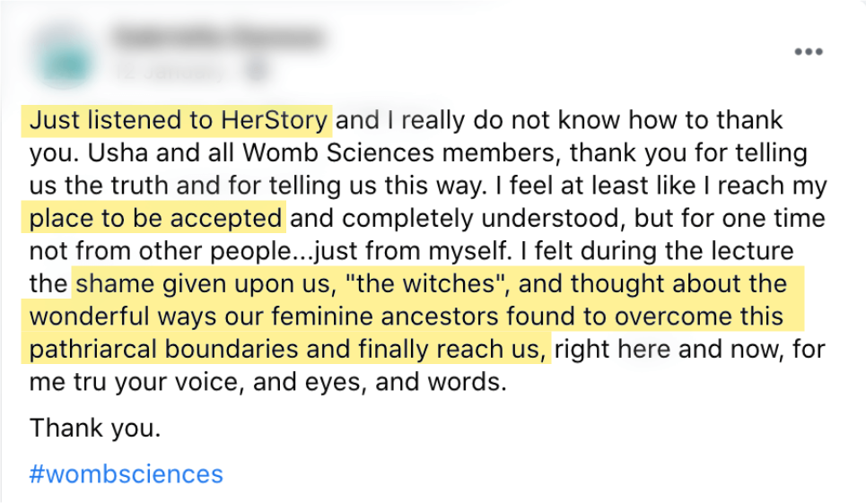
Task: Click the text "not from other people...just from myself"
Action: click(268, 251)
